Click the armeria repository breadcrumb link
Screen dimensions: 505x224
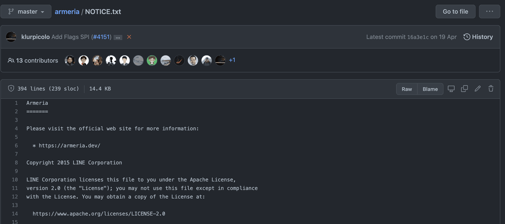tap(67, 11)
